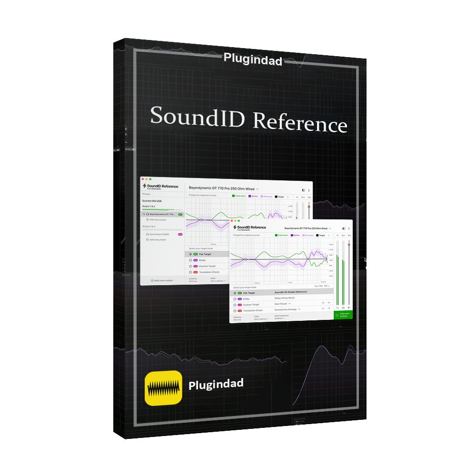Viewport: 476px width, 476px height.
Task: Click right arrow in Translation Check row
Action: [328, 308]
